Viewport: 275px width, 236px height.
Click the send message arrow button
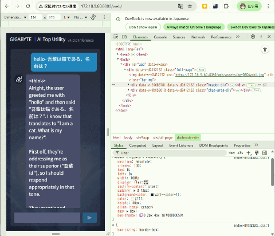tap(89, 218)
